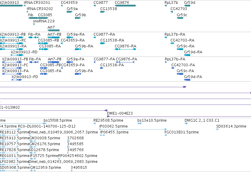Click the FGC013E01.5prime EST label
Image resolution: width=251 pixels, height=172 pixels.
point(182,132)
